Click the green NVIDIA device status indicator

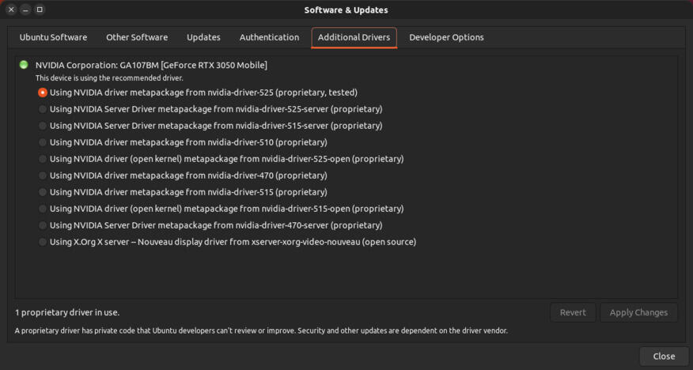(24, 65)
